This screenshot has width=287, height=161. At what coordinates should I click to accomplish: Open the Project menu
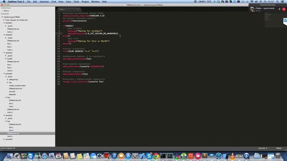click(85, 1)
